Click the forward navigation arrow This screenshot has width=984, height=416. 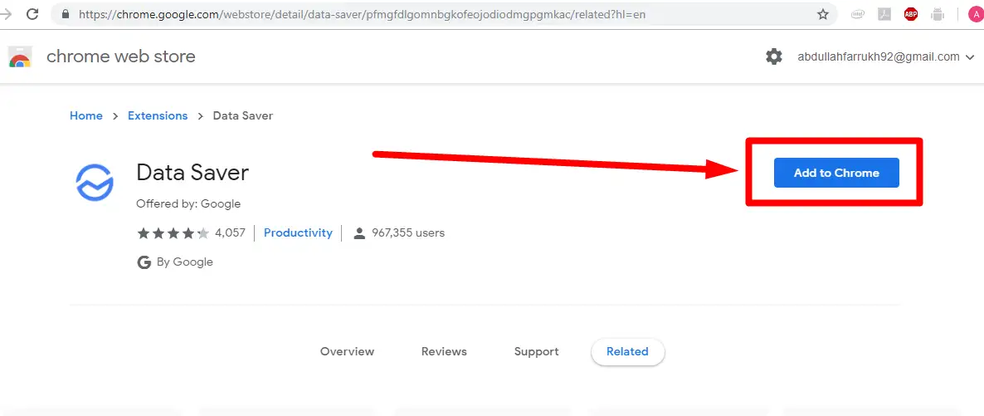point(6,14)
